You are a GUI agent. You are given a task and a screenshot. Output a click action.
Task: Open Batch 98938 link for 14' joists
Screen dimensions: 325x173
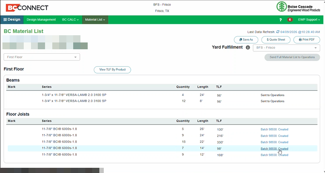point(274,149)
